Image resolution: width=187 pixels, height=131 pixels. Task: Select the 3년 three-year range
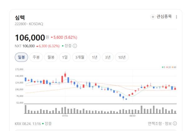(x=108, y=57)
